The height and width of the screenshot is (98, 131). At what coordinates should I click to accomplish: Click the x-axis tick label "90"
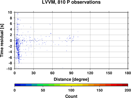pyautogui.click(x=71, y=73)
